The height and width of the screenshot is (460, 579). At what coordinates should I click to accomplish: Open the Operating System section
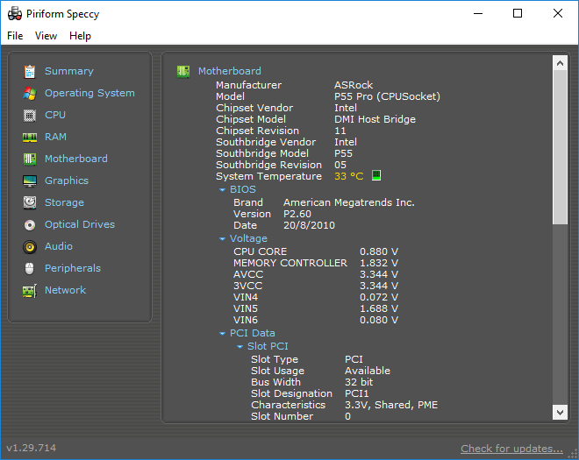89,93
